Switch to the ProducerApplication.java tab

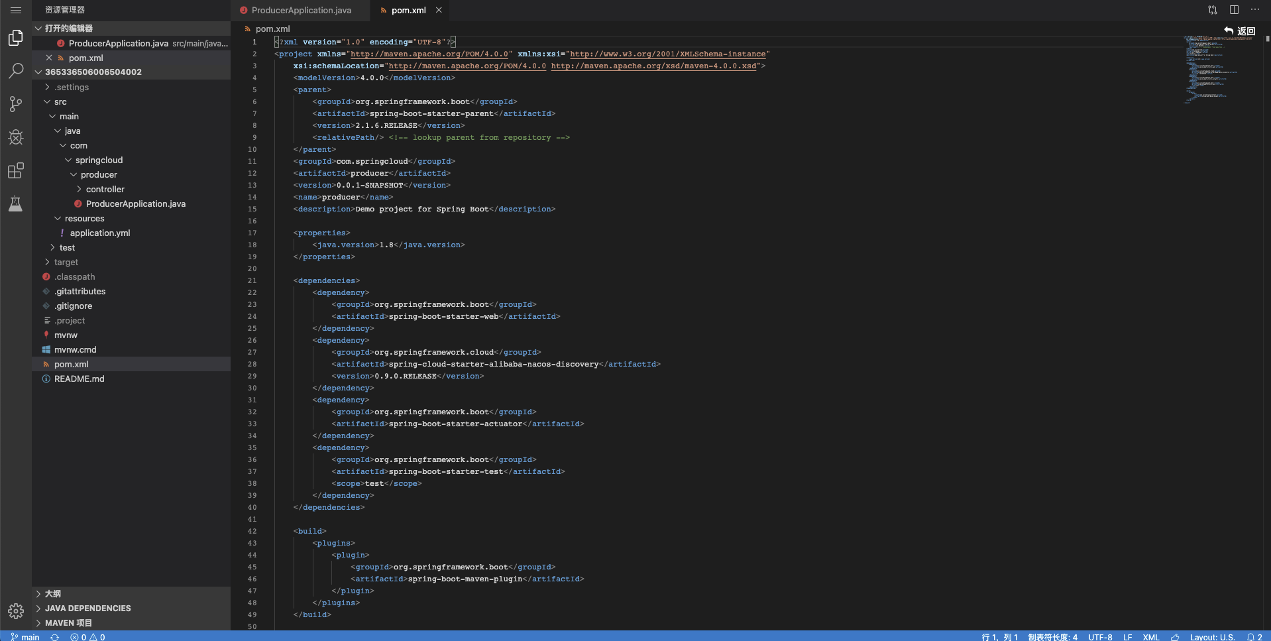(x=301, y=10)
